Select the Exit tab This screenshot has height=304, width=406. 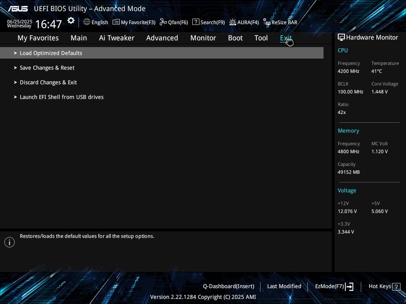[286, 38]
